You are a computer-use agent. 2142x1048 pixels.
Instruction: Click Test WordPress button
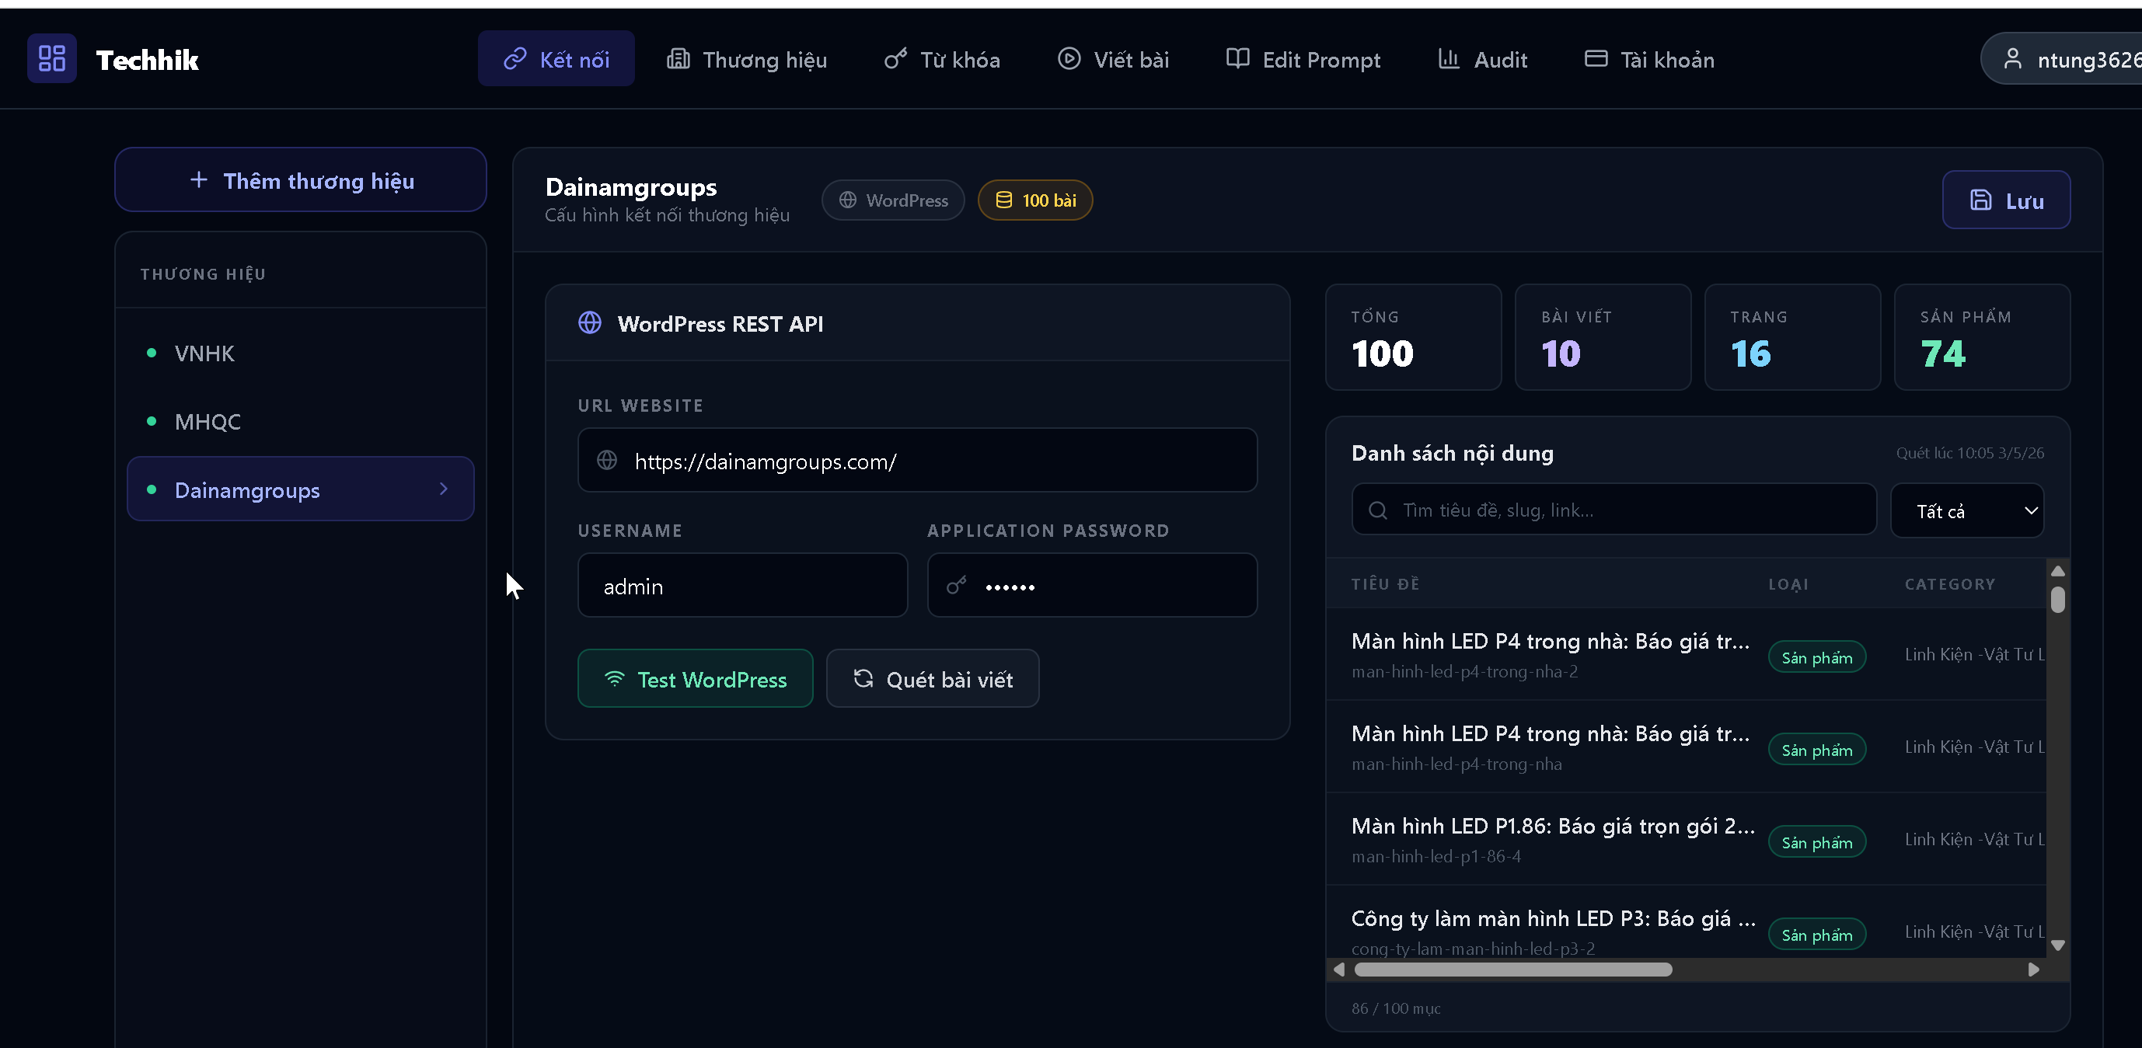[695, 679]
